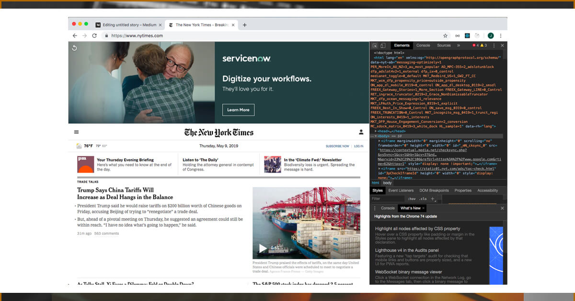This screenshot has width=575, height=301.
Task: Collapse the body element node
Action: pos(376,136)
